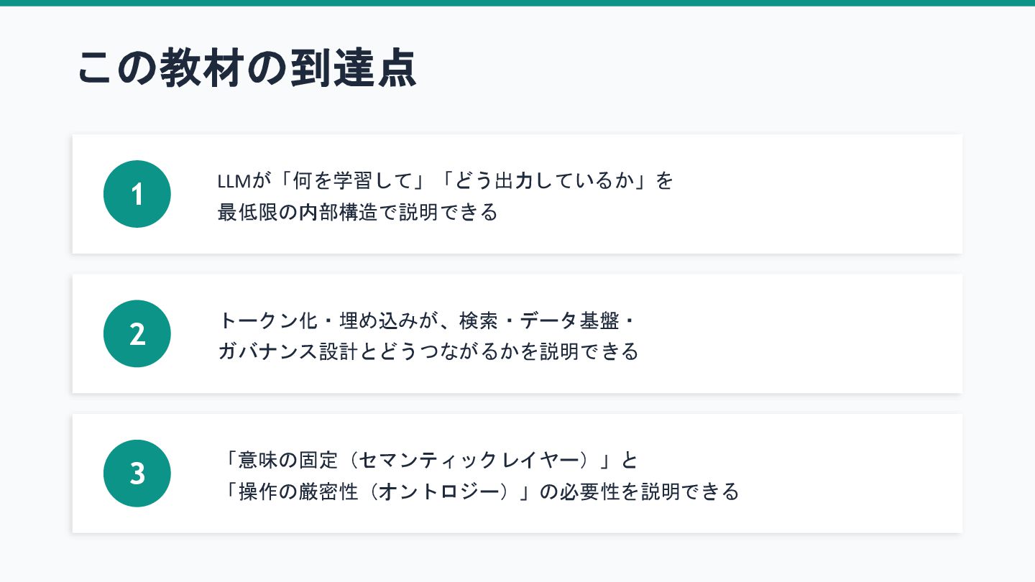Click the number 3 circle badge
Image resolution: width=1035 pixels, height=582 pixels.
[137, 474]
